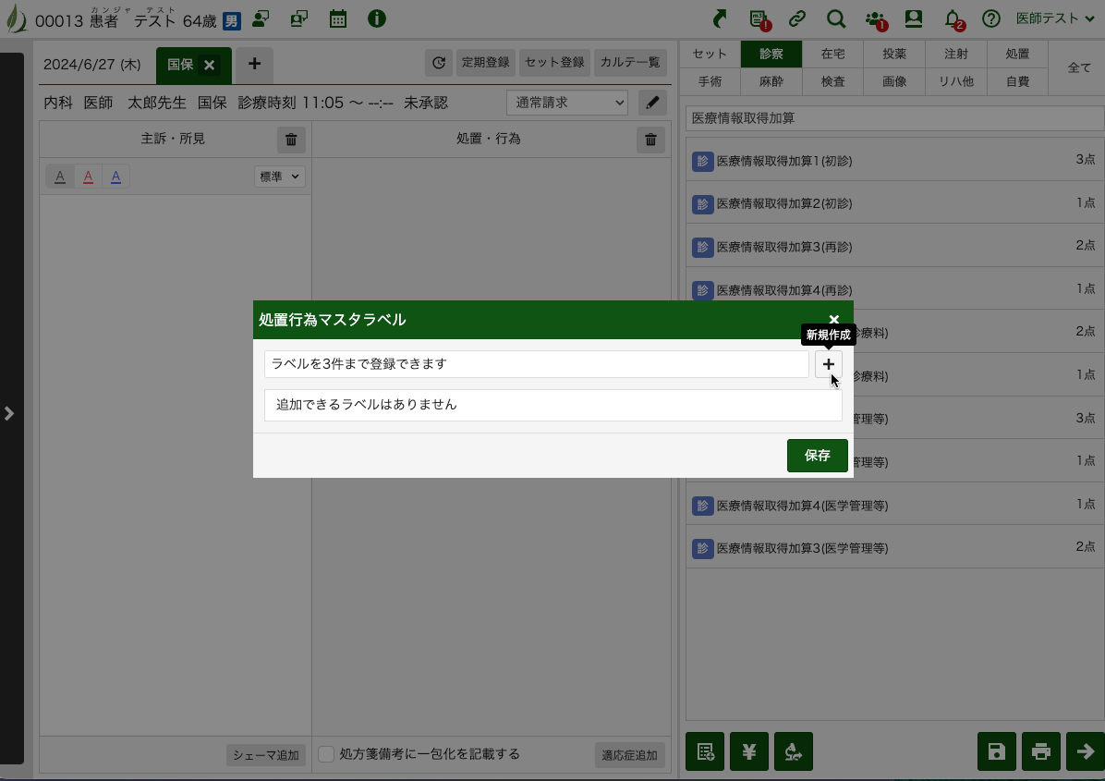Select the 診察 tab

pyautogui.click(x=771, y=55)
